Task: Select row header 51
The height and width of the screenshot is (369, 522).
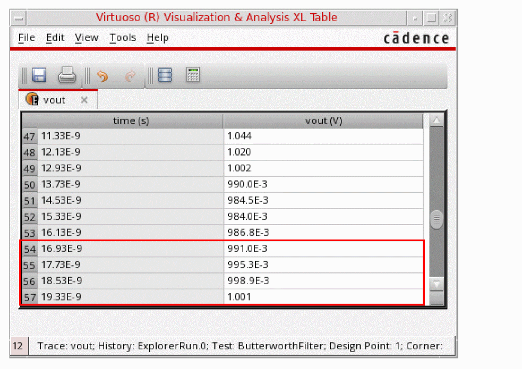Action: [30, 201]
